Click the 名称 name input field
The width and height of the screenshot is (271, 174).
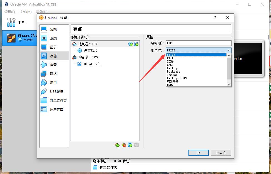[x=198, y=43]
